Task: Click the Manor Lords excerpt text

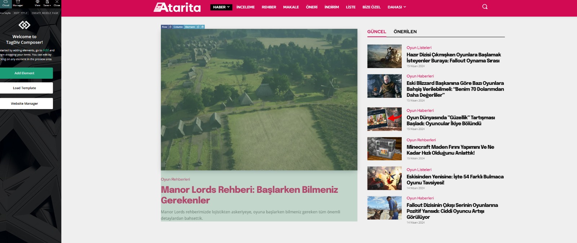Action: pyautogui.click(x=250, y=215)
